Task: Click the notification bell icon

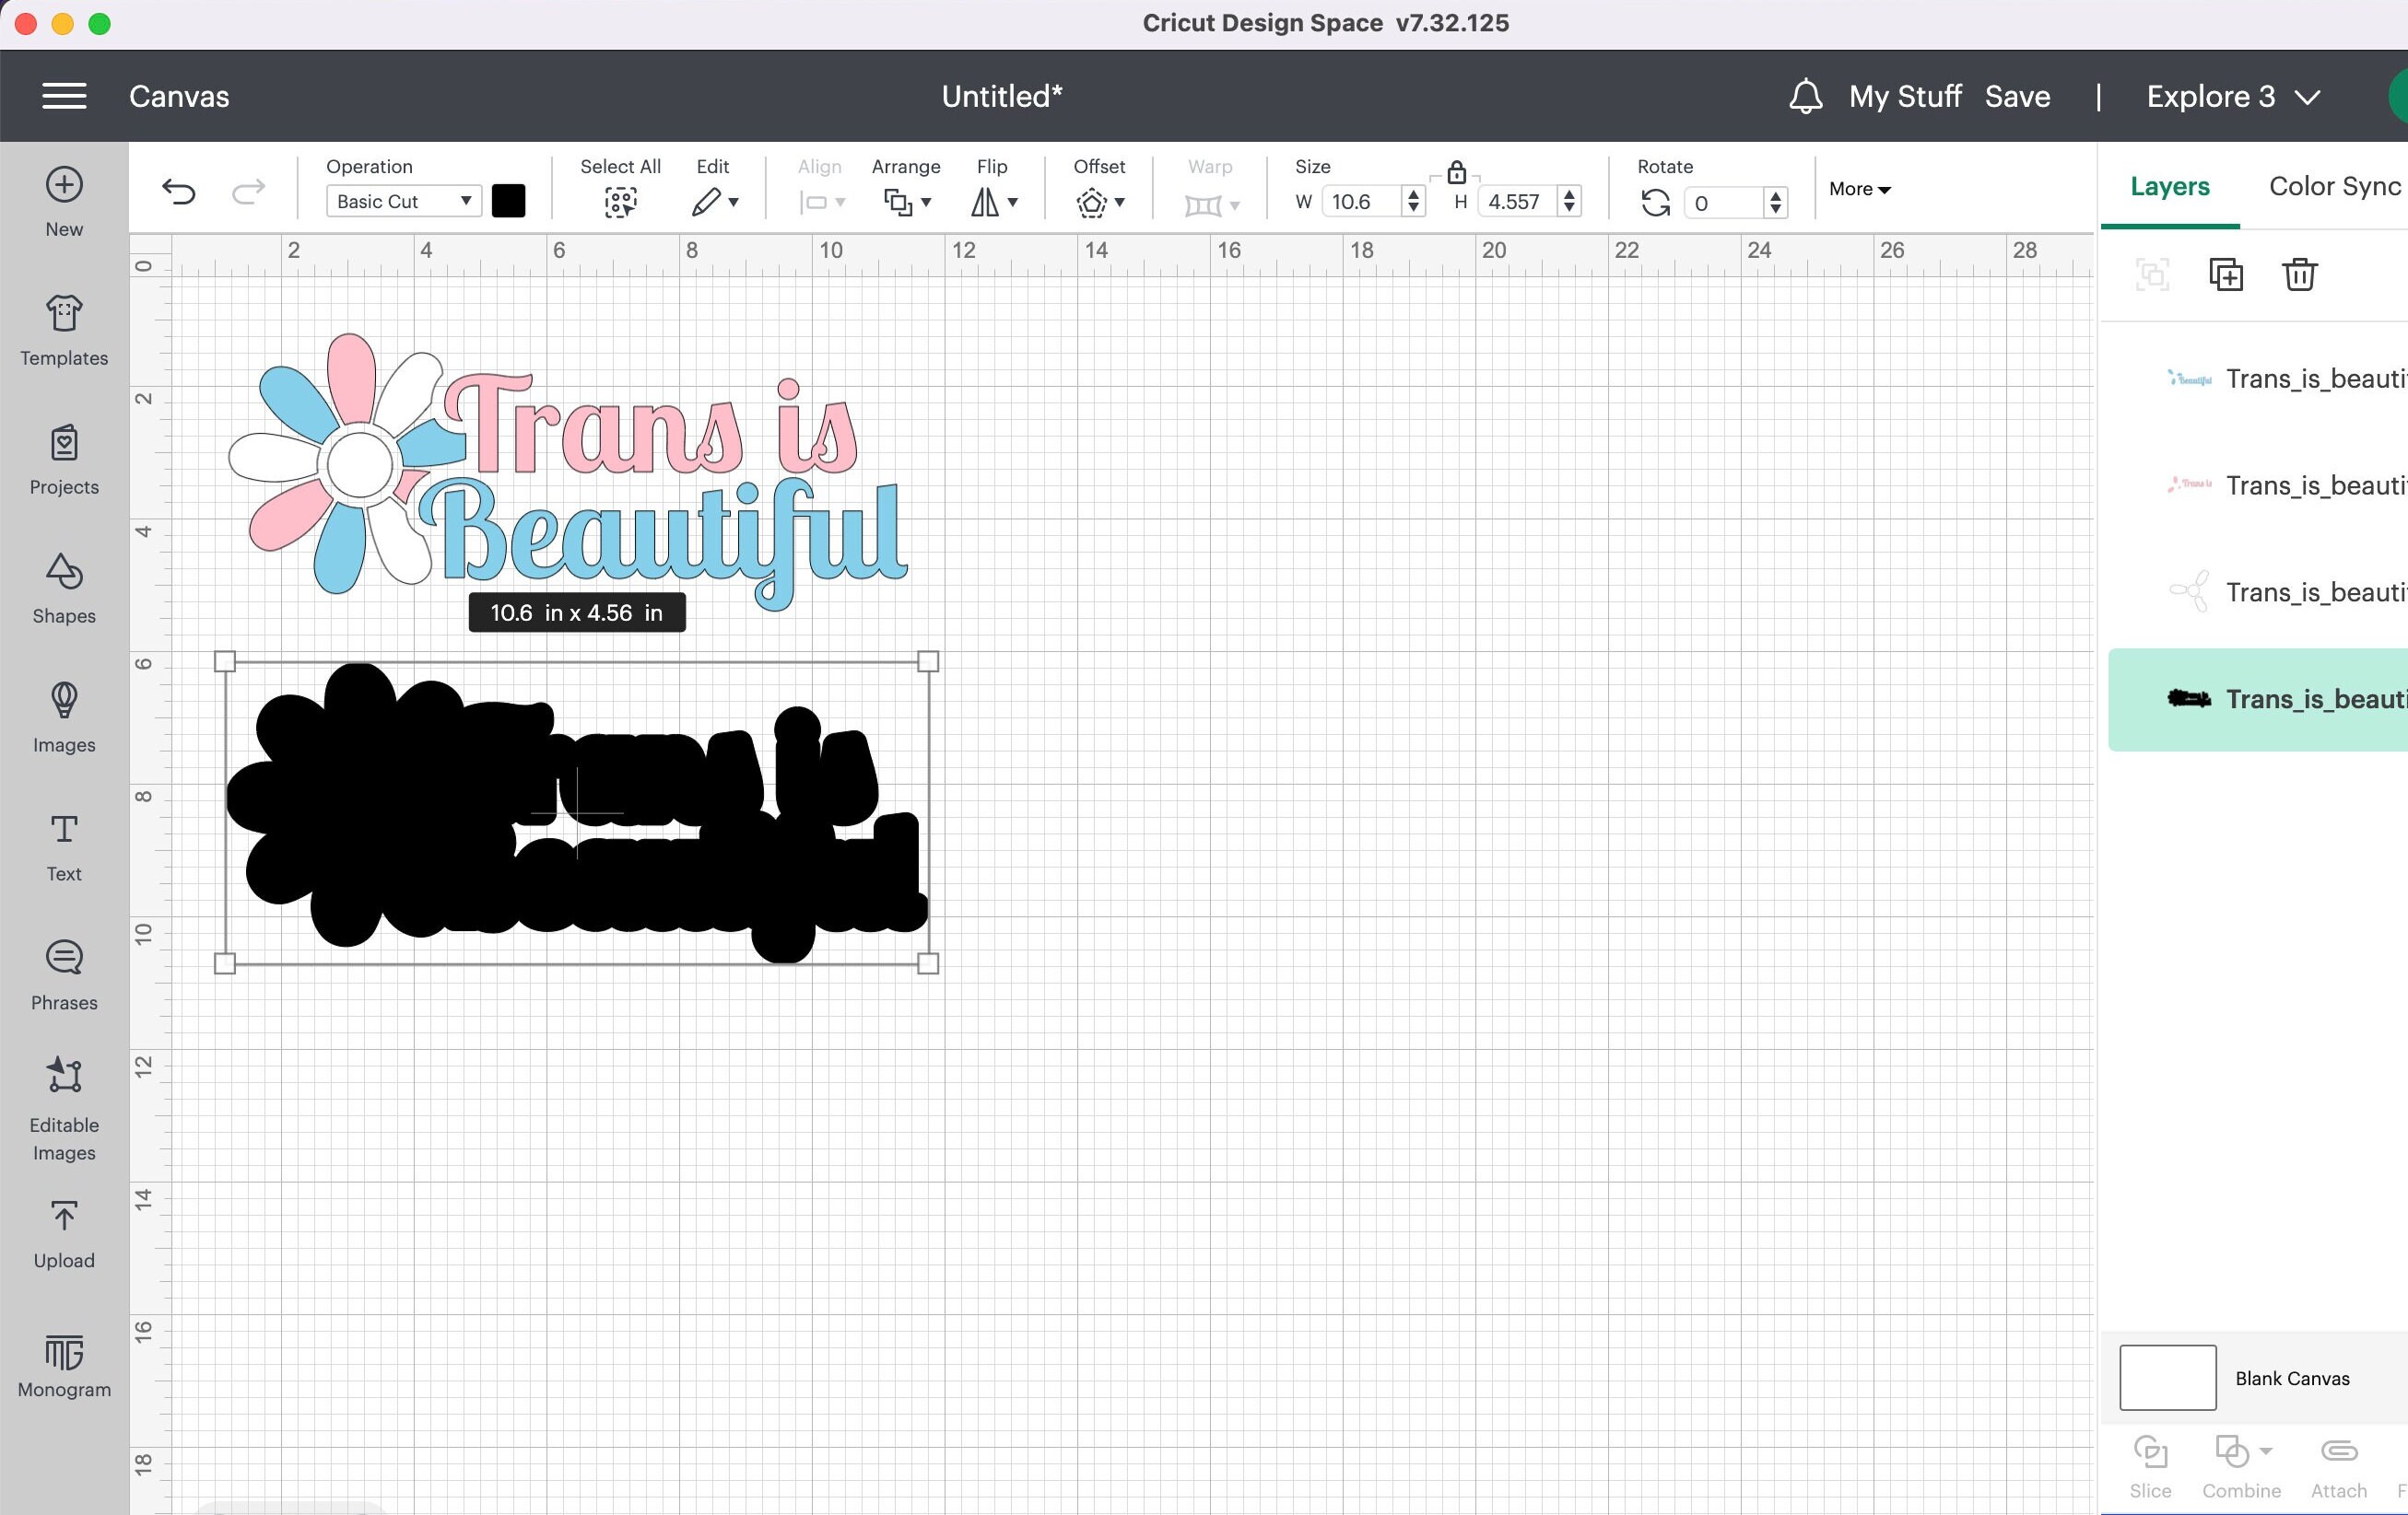Action: [1805, 96]
